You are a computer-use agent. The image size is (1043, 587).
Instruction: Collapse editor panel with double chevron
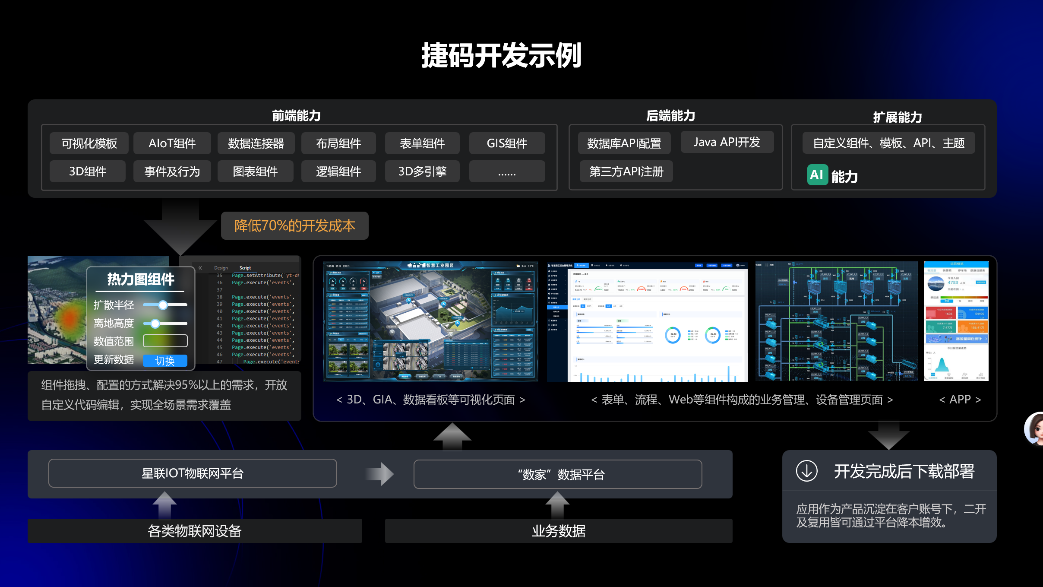200,268
